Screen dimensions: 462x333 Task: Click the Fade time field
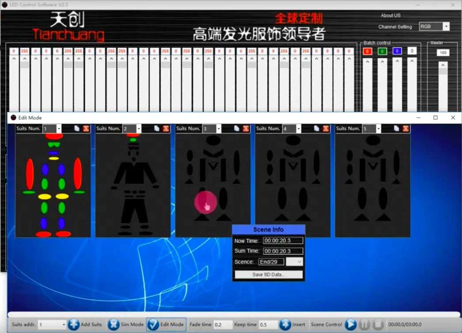tap(223, 325)
